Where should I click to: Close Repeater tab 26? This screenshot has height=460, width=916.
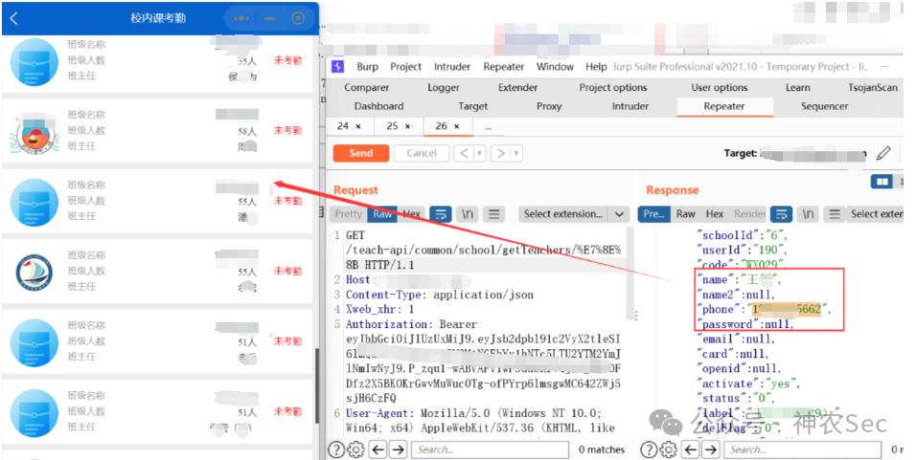[456, 126]
